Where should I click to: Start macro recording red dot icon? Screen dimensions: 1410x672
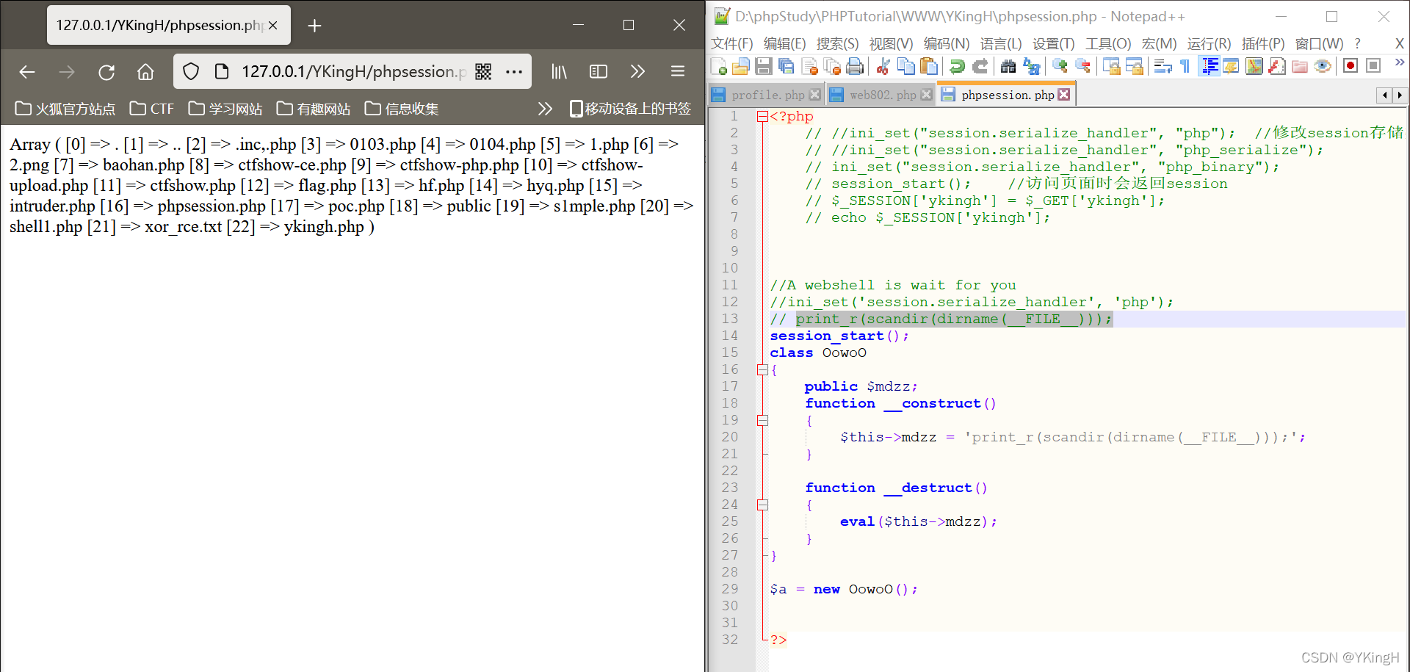1350,66
